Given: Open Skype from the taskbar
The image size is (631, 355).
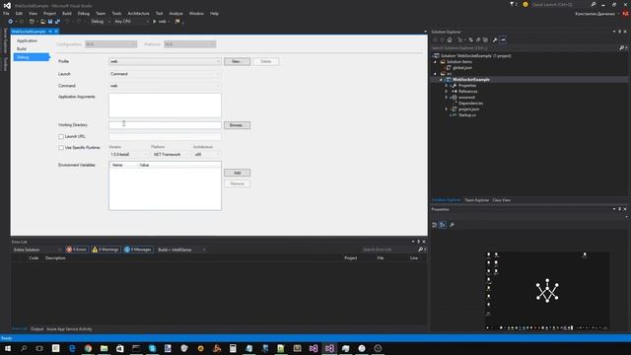Looking at the screenshot, I should pos(153,348).
